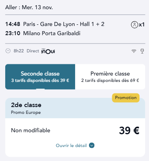This screenshot has width=149, height=161.
Task: Click the Wi-Fi amenity icon
Action: 134,51
